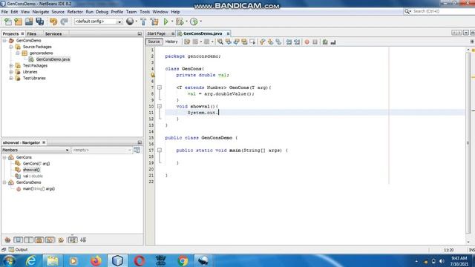Open the Navigate menu
Viewport: 475px width, 267px height.
click(41, 12)
